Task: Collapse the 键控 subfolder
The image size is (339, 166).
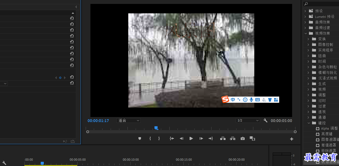Action: [x=308, y=123]
